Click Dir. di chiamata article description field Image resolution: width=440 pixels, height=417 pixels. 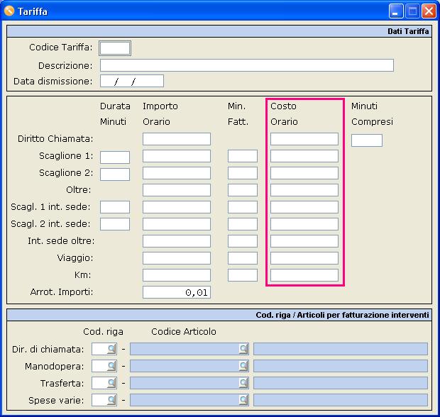tap(341, 349)
